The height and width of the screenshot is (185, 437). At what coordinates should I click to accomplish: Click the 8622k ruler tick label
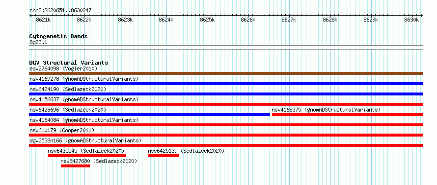tap(84, 20)
